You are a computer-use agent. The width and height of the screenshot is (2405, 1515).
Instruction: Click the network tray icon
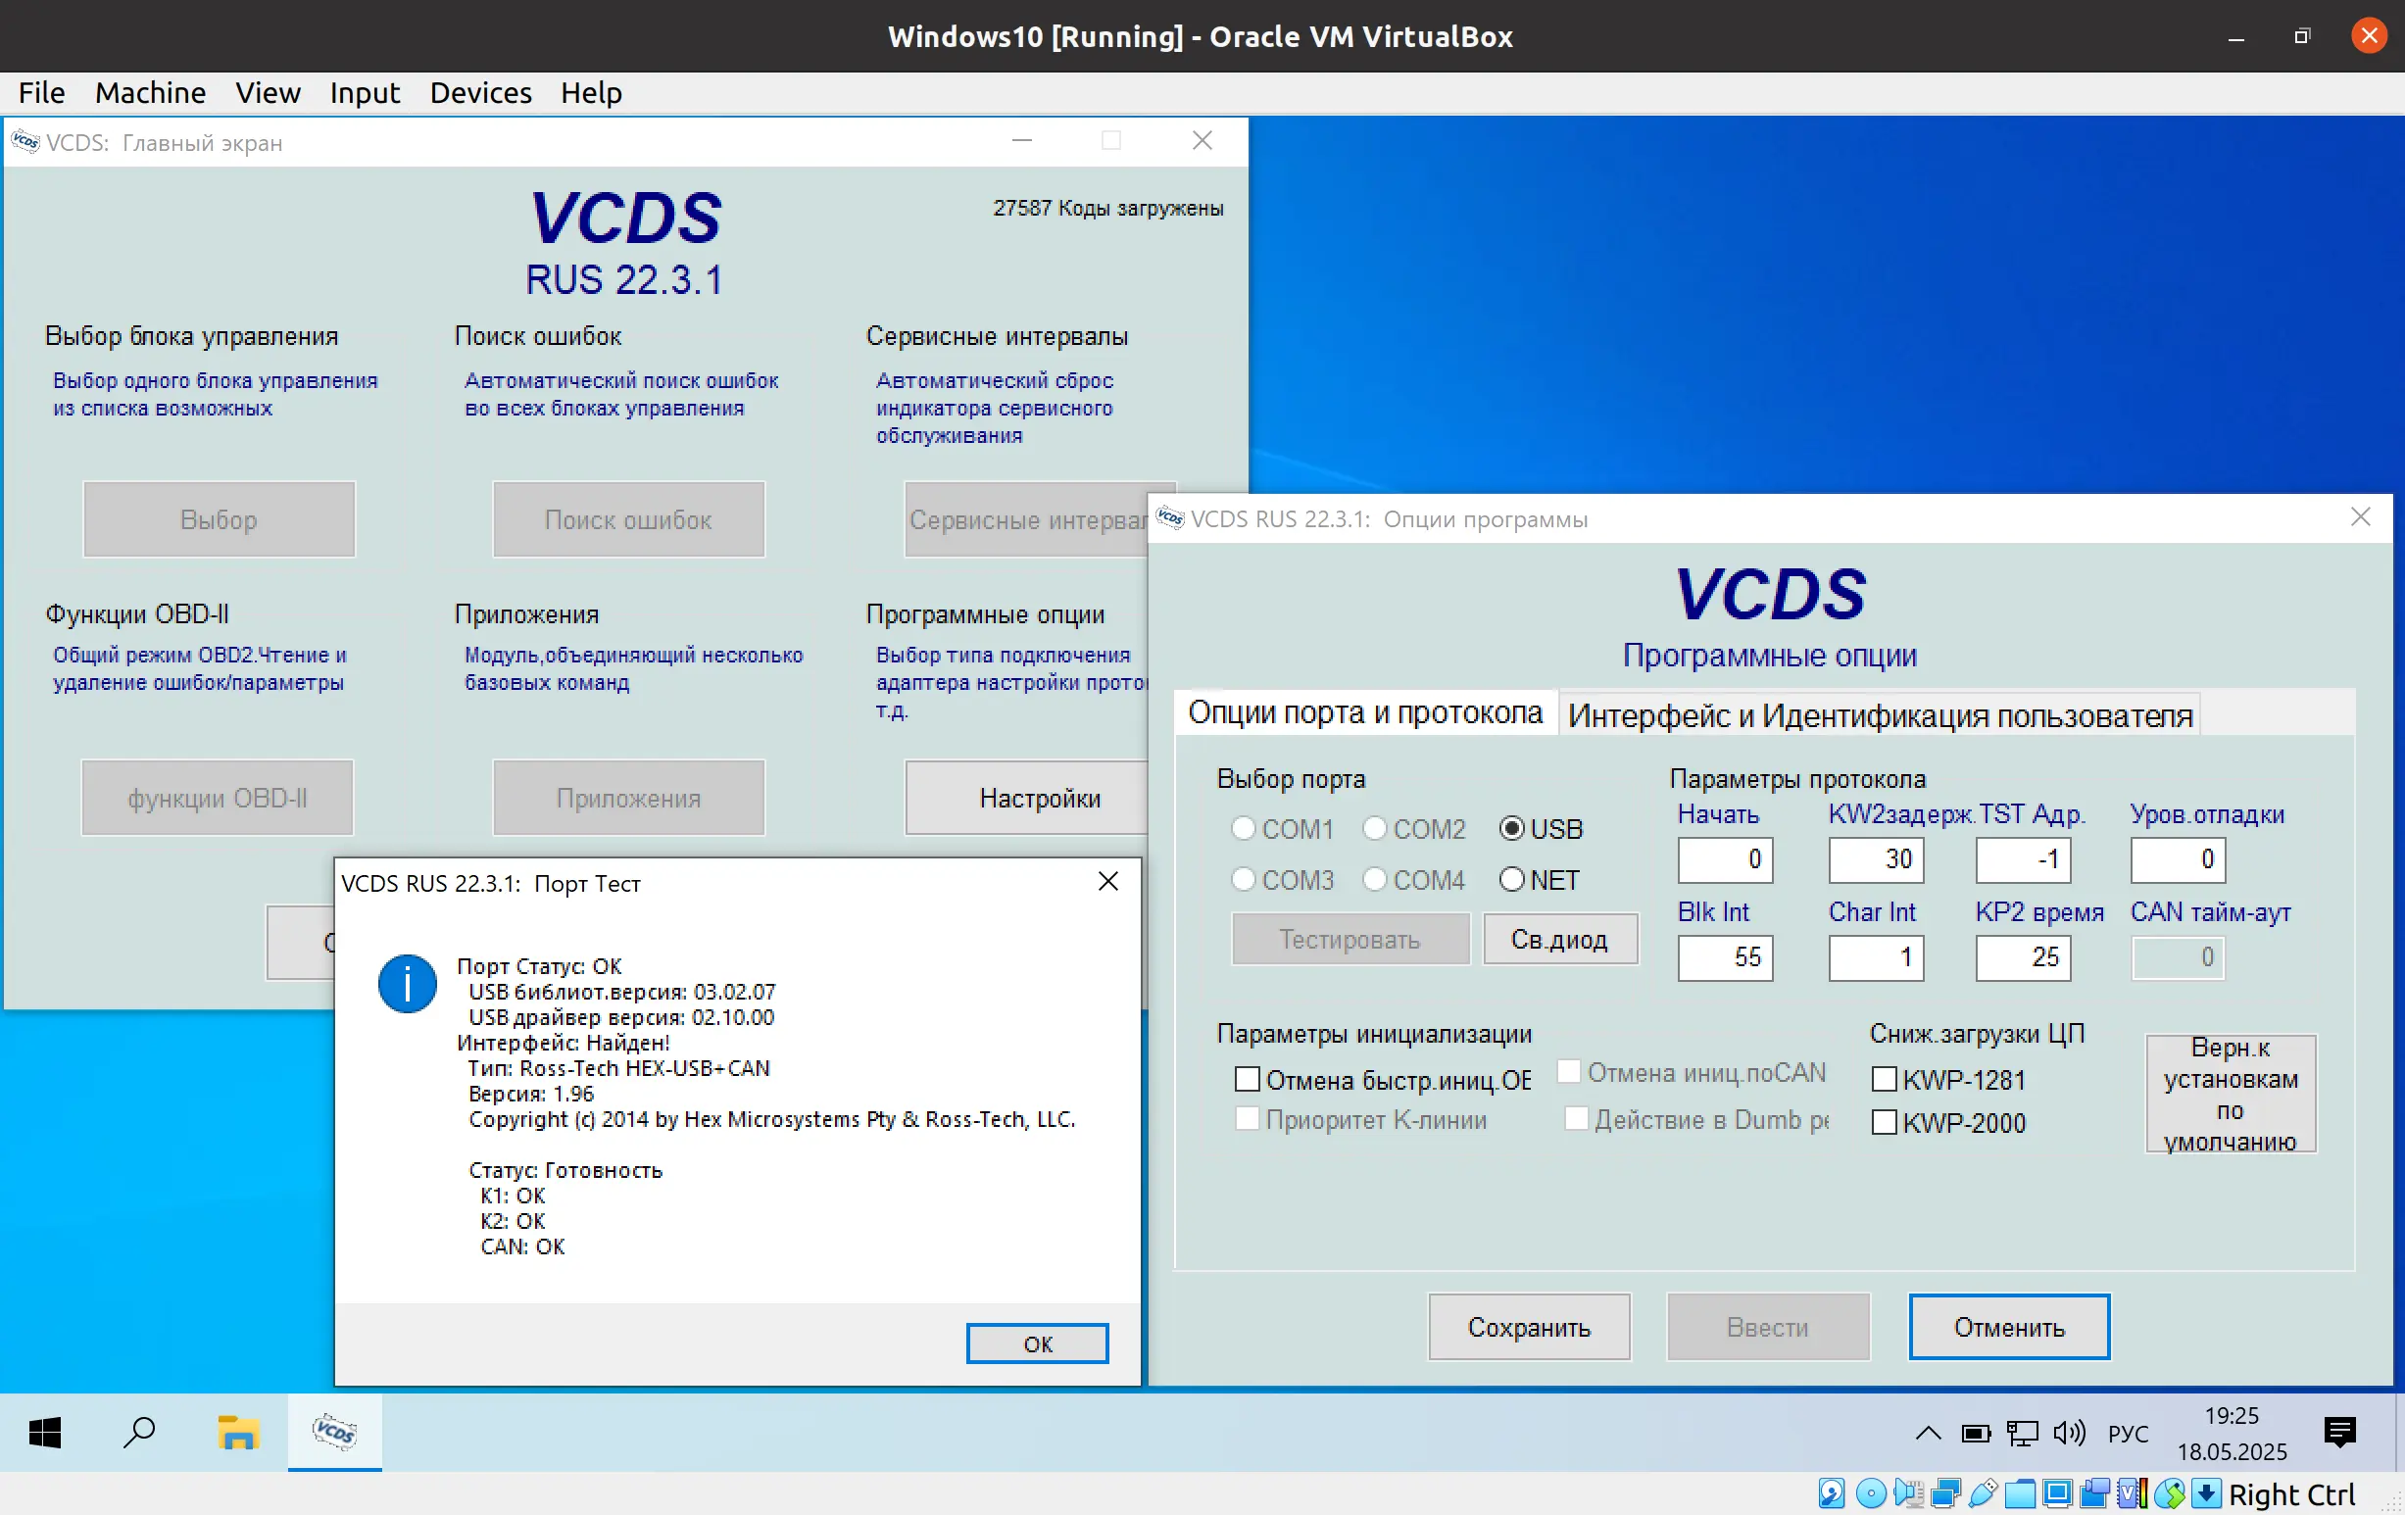[x=2023, y=1434]
